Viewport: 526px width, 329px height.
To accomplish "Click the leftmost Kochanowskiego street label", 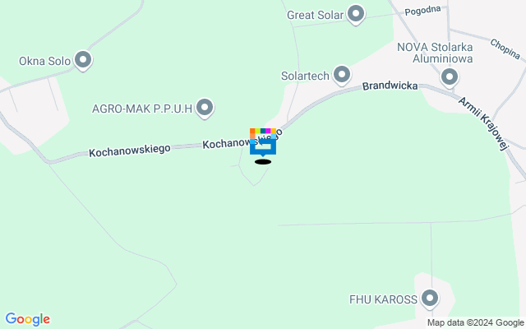I will pyautogui.click(x=130, y=151).
